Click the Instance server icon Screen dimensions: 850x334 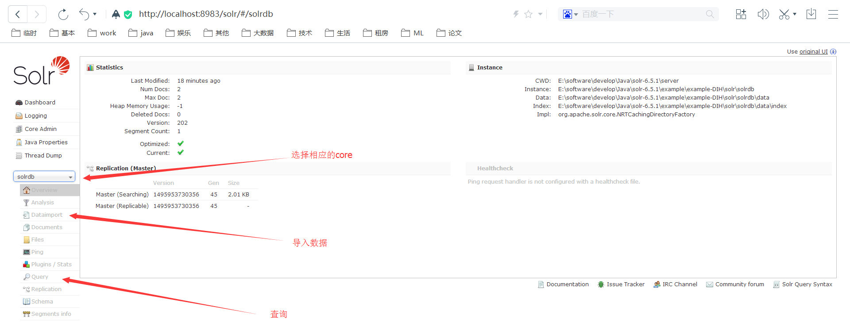coord(471,68)
